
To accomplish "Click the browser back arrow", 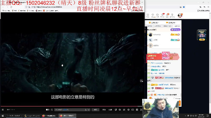I will 3,7.
